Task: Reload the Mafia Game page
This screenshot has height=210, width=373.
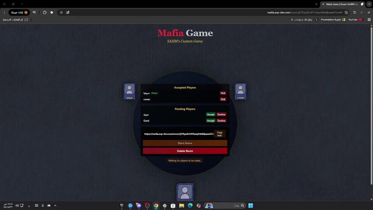Action: click(x=355, y=13)
